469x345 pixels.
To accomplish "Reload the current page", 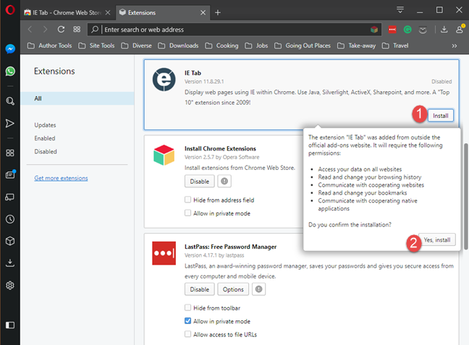I will (62, 29).
